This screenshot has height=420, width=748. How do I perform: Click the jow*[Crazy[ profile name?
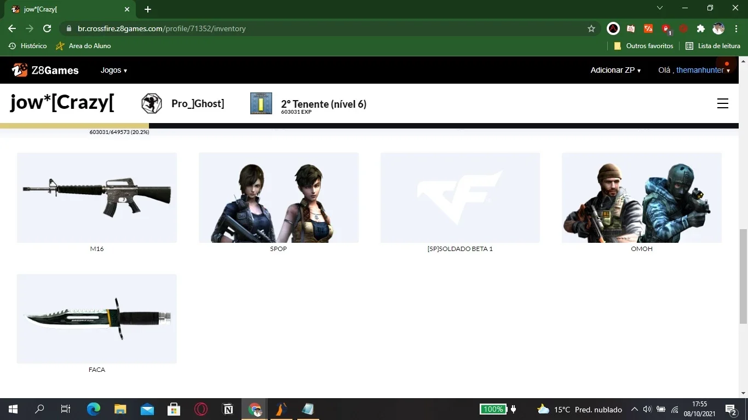click(x=62, y=102)
